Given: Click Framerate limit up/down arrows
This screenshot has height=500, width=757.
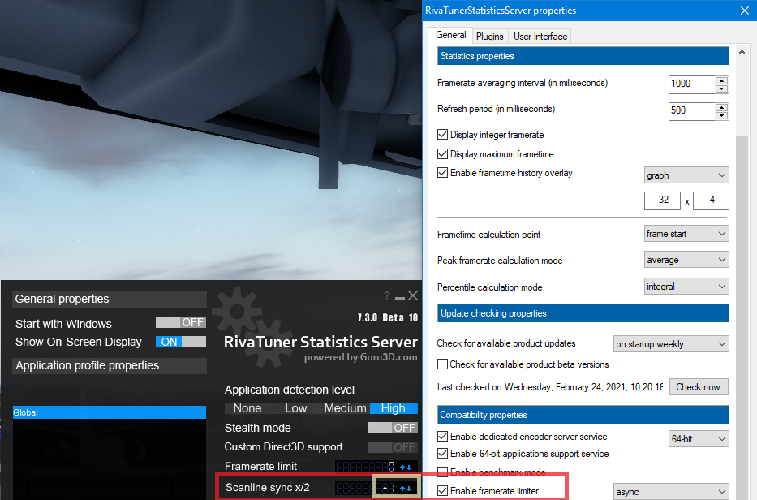Looking at the screenshot, I should (x=406, y=468).
